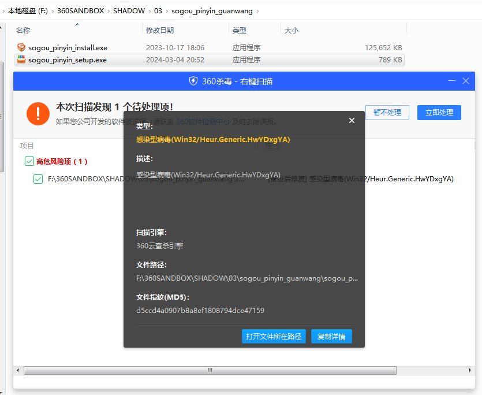The width and height of the screenshot is (482, 395).
Task: Click the 125,652 KB file size
Action: (x=383, y=48)
